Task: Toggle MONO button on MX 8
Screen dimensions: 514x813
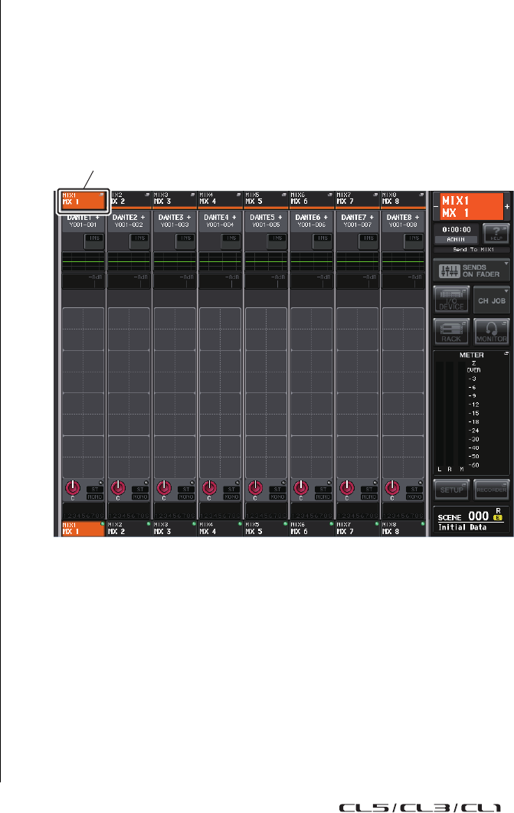Action: point(414,497)
